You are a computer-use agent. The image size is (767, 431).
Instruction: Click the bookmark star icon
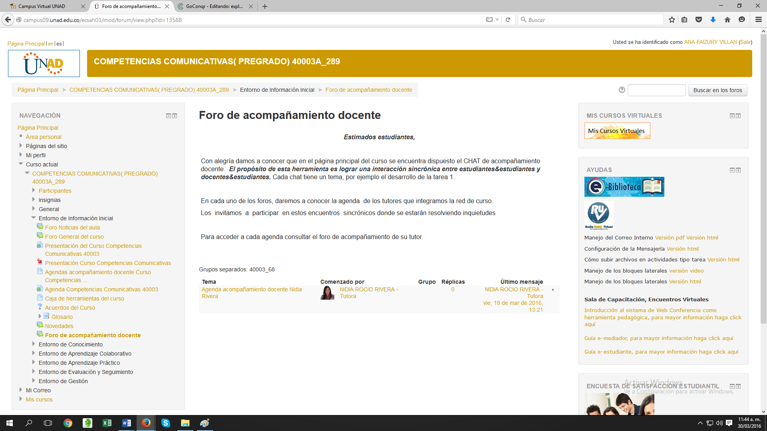tap(672, 20)
